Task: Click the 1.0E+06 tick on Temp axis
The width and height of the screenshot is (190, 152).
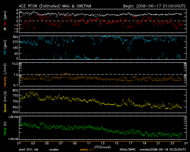Action: click(13, 117)
